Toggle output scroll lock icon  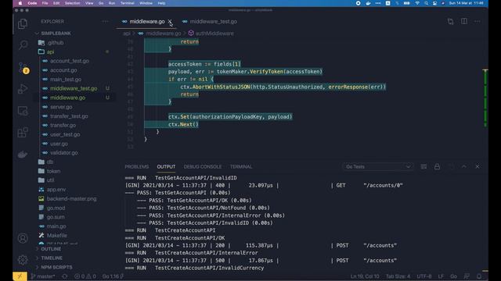[437, 166]
